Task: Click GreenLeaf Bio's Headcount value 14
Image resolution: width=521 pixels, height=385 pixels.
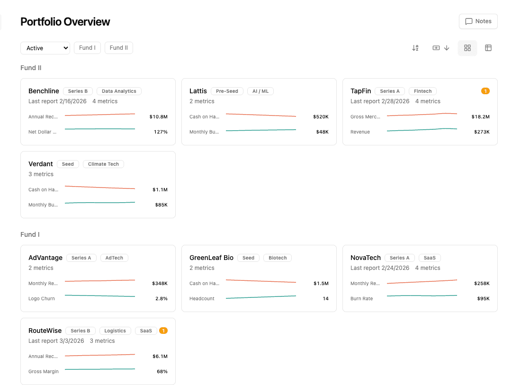Action: click(326, 299)
